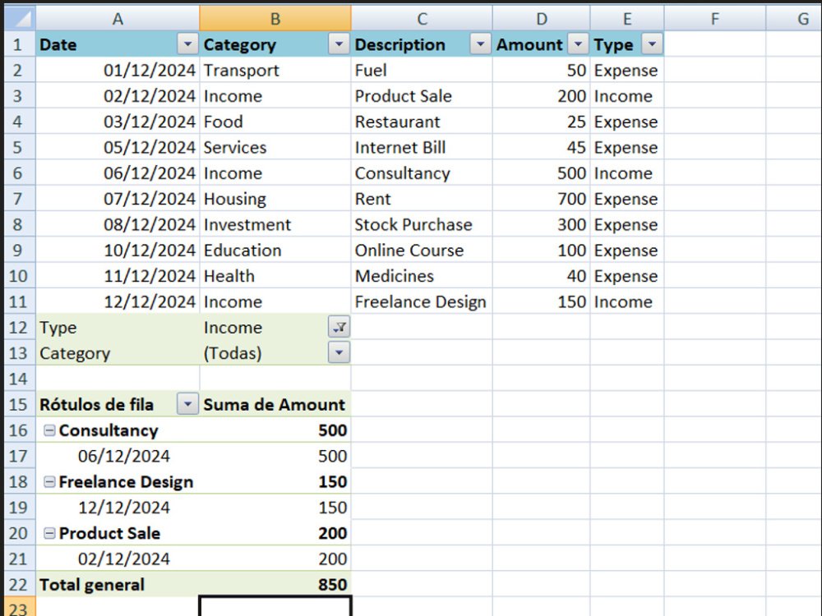
Task: Click the cell containing Restaurant
Action: 422,122
